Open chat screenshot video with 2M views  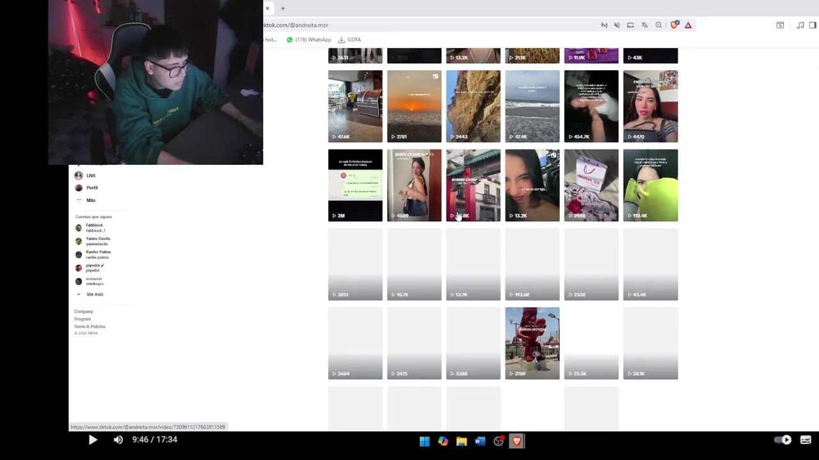coord(355,185)
